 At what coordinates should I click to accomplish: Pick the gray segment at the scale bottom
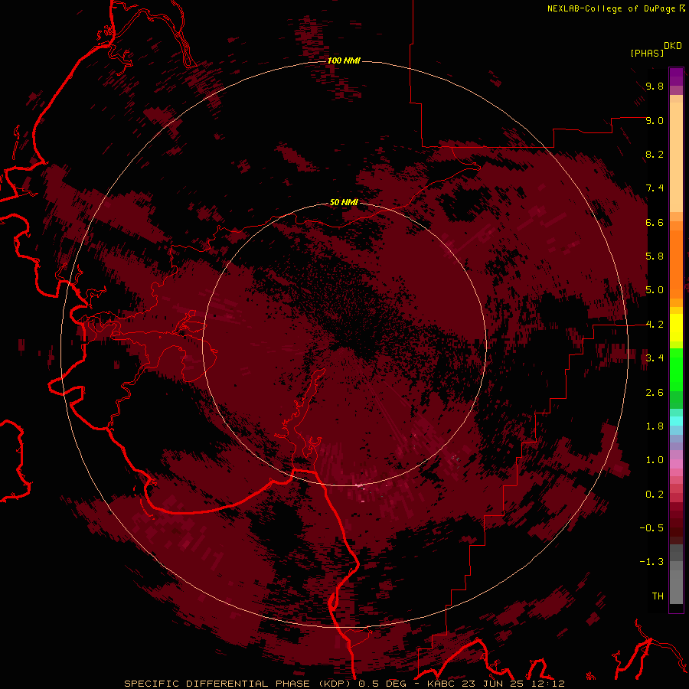click(x=676, y=583)
